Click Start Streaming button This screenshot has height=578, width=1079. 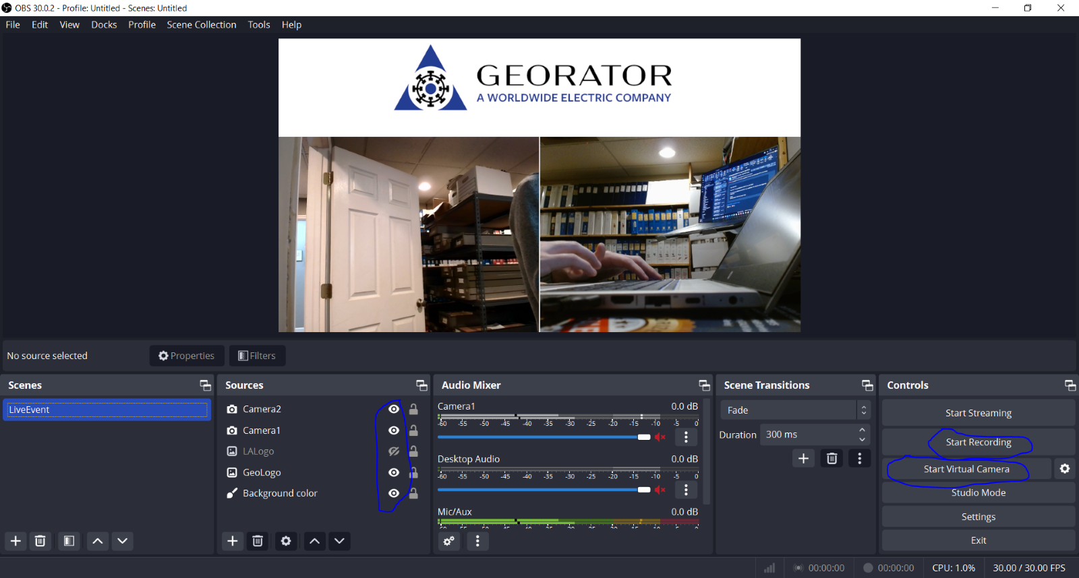[x=978, y=413]
